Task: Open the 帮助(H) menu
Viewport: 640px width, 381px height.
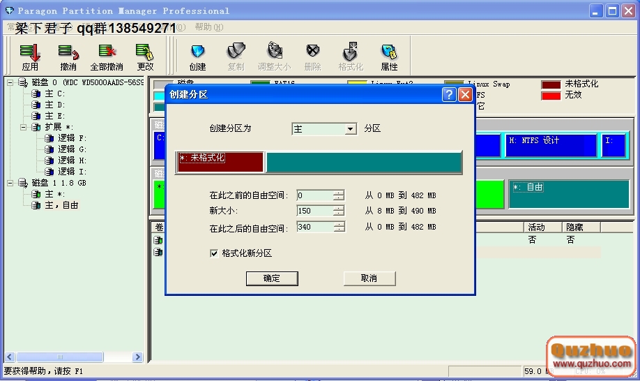Action: (209, 27)
